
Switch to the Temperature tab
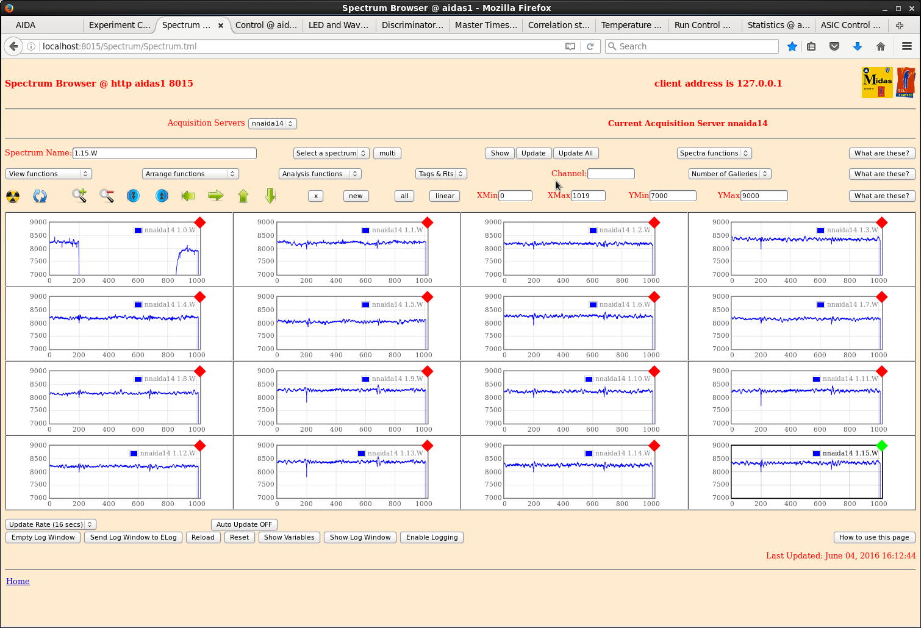tap(632, 25)
